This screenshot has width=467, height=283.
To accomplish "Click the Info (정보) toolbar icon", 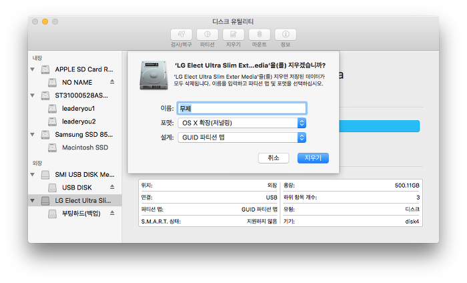I will tap(286, 35).
